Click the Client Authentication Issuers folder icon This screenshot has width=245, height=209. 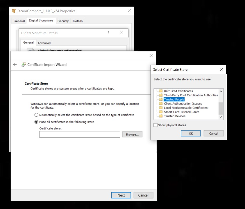coord(161,104)
